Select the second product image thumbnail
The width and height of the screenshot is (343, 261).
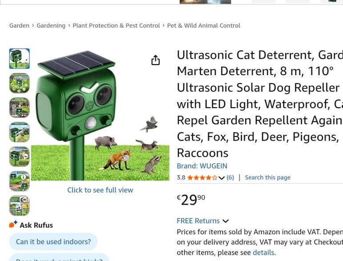(20, 83)
